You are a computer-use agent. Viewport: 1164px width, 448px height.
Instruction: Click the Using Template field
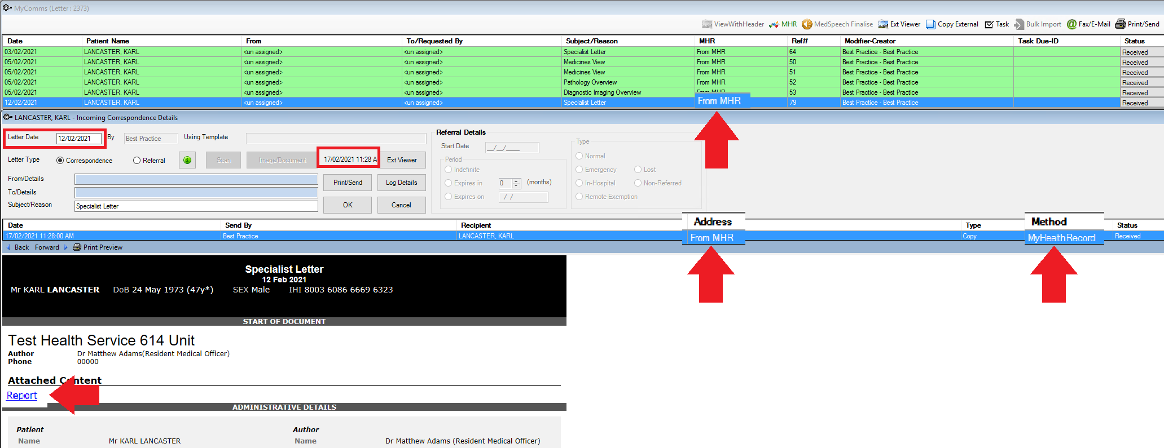(336, 138)
